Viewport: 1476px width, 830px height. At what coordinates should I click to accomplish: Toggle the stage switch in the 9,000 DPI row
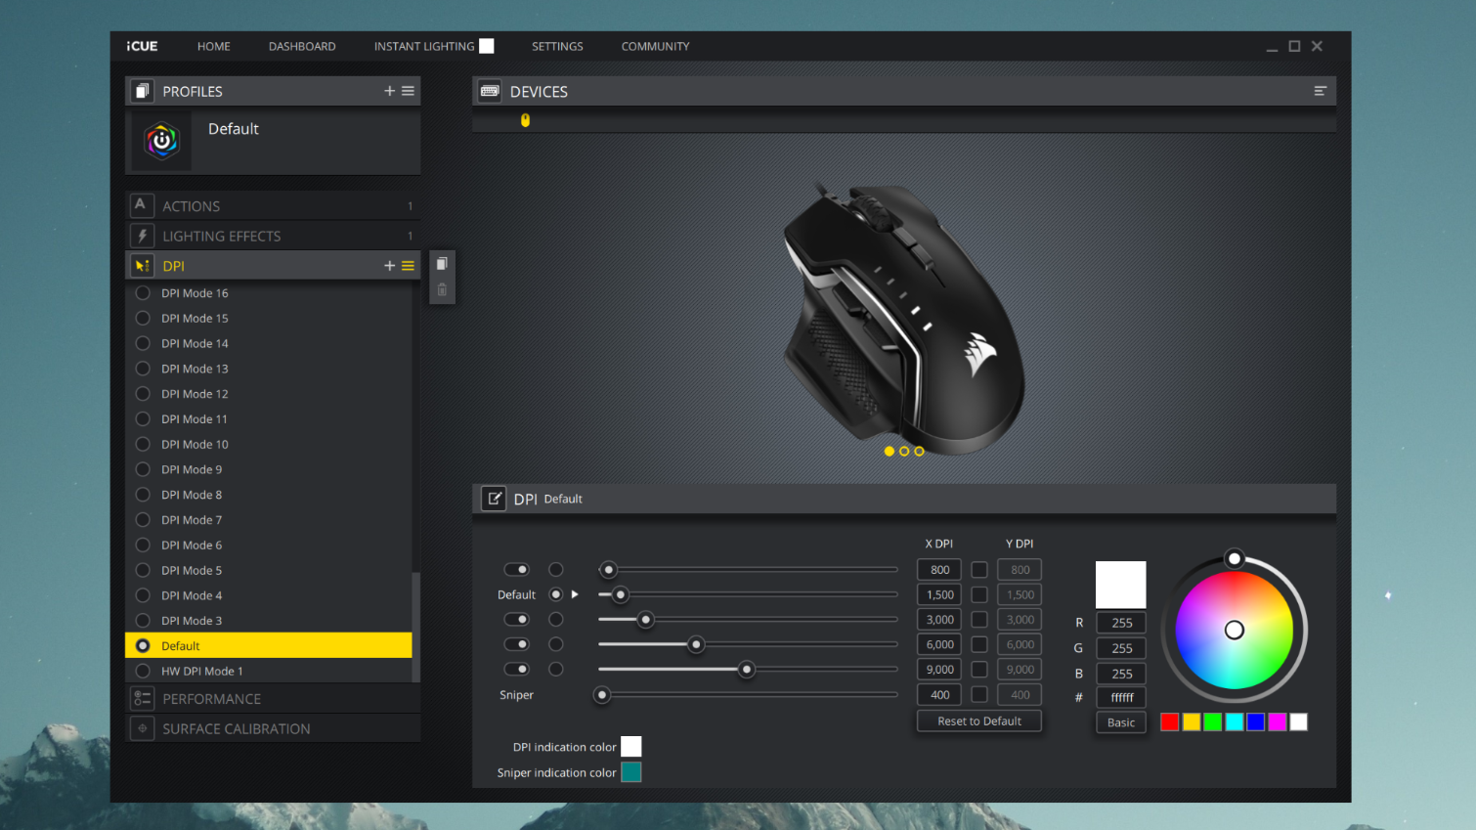(516, 669)
